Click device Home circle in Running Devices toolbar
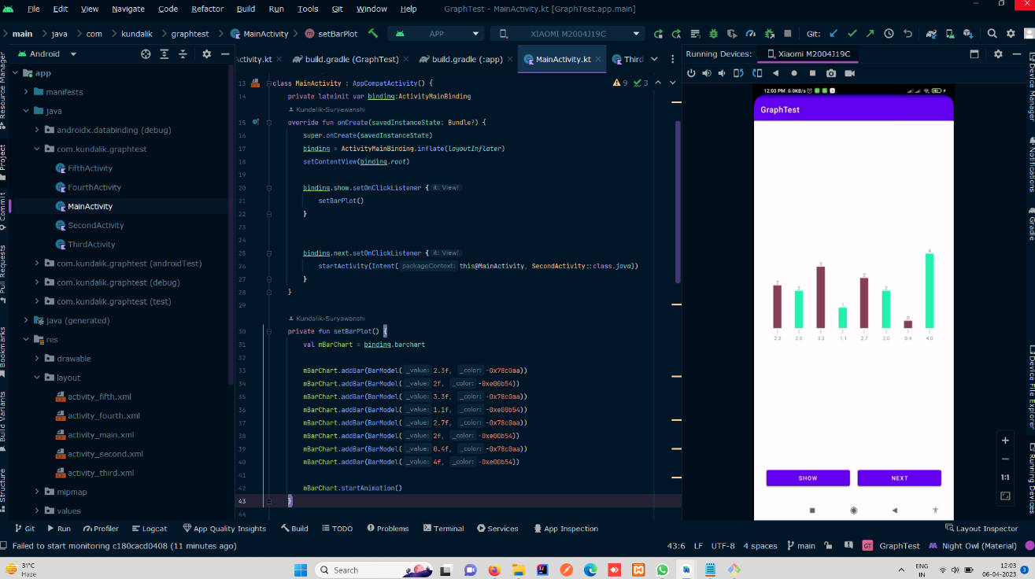 794,73
